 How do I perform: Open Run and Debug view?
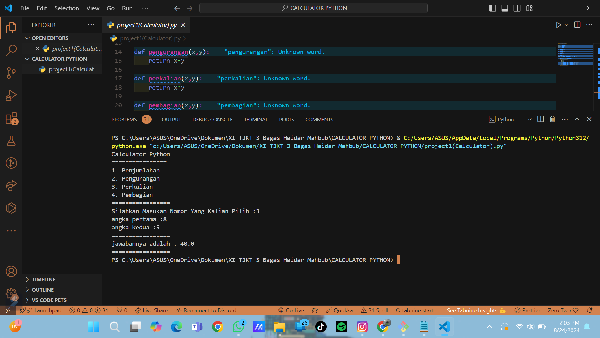[11, 95]
